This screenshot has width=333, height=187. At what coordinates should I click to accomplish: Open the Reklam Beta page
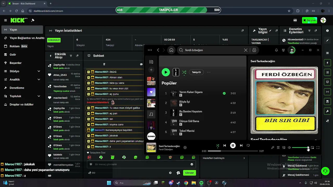(22, 46)
